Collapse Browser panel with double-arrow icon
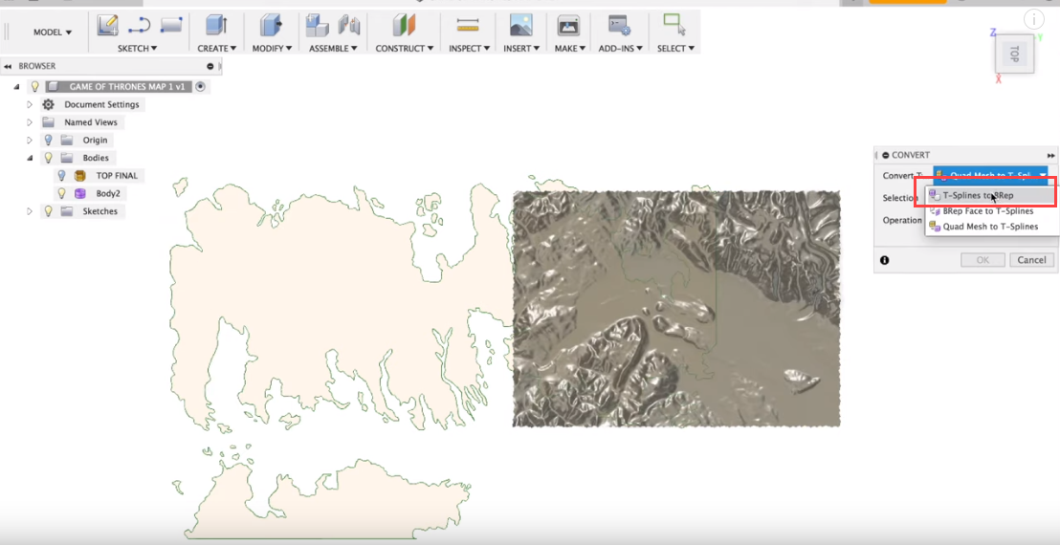 click(x=8, y=66)
